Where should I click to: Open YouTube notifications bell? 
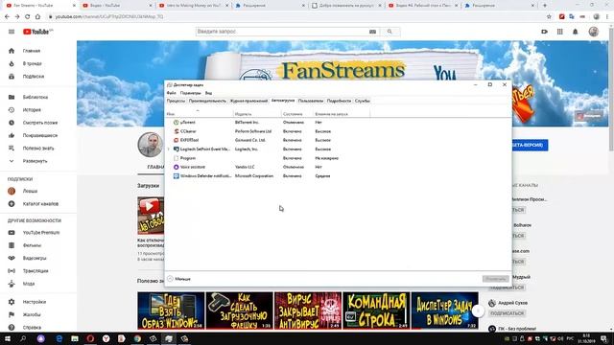(x=576, y=32)
